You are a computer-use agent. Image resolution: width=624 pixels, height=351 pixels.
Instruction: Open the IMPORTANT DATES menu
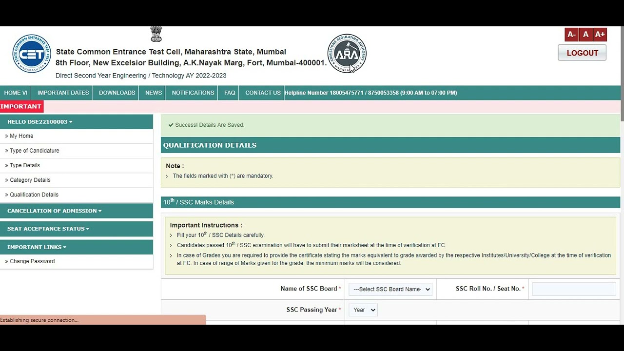[63, 93]
